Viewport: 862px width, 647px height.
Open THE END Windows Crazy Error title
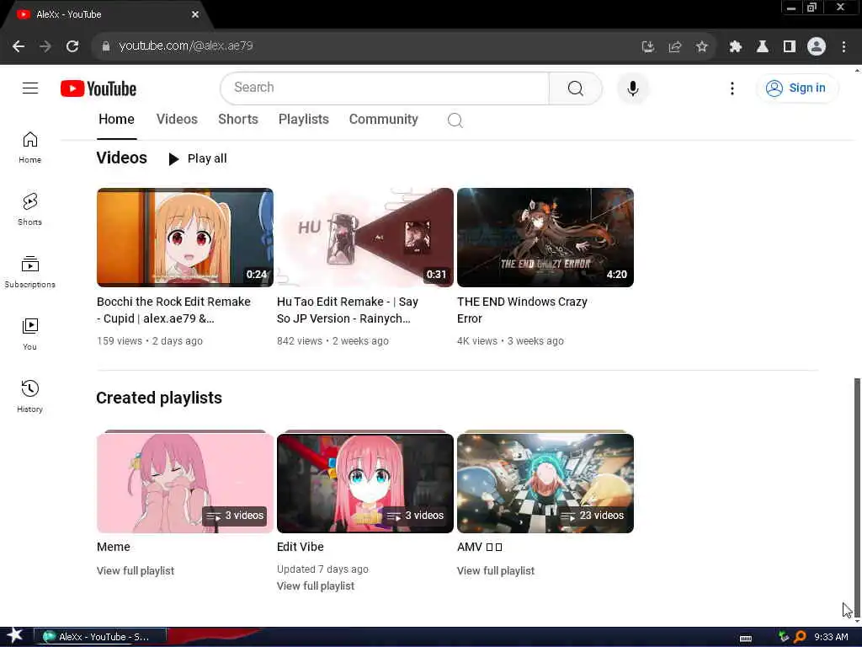coord(522,310)
